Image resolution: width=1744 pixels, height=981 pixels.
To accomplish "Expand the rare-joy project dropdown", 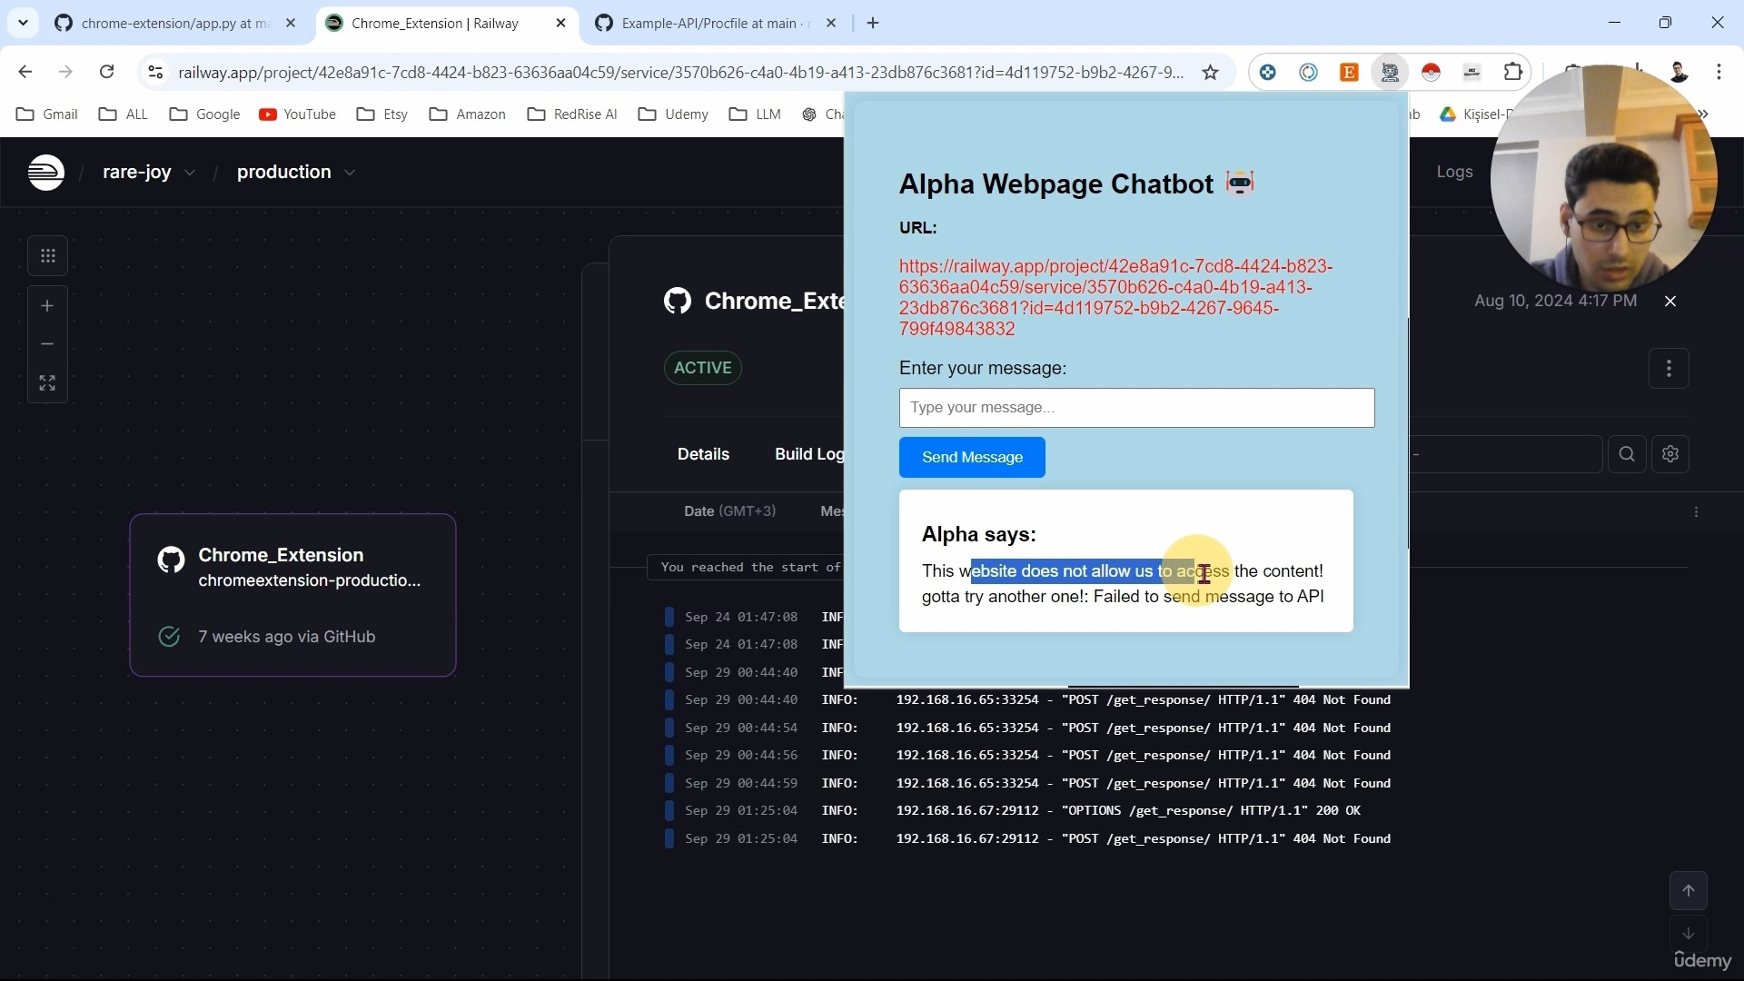I will coord(190,173).
